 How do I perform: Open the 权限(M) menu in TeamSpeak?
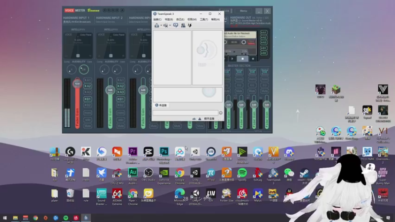click(192, 19)
